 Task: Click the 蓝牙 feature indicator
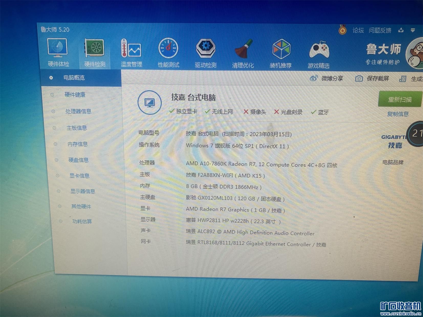[x=320, y=112]
